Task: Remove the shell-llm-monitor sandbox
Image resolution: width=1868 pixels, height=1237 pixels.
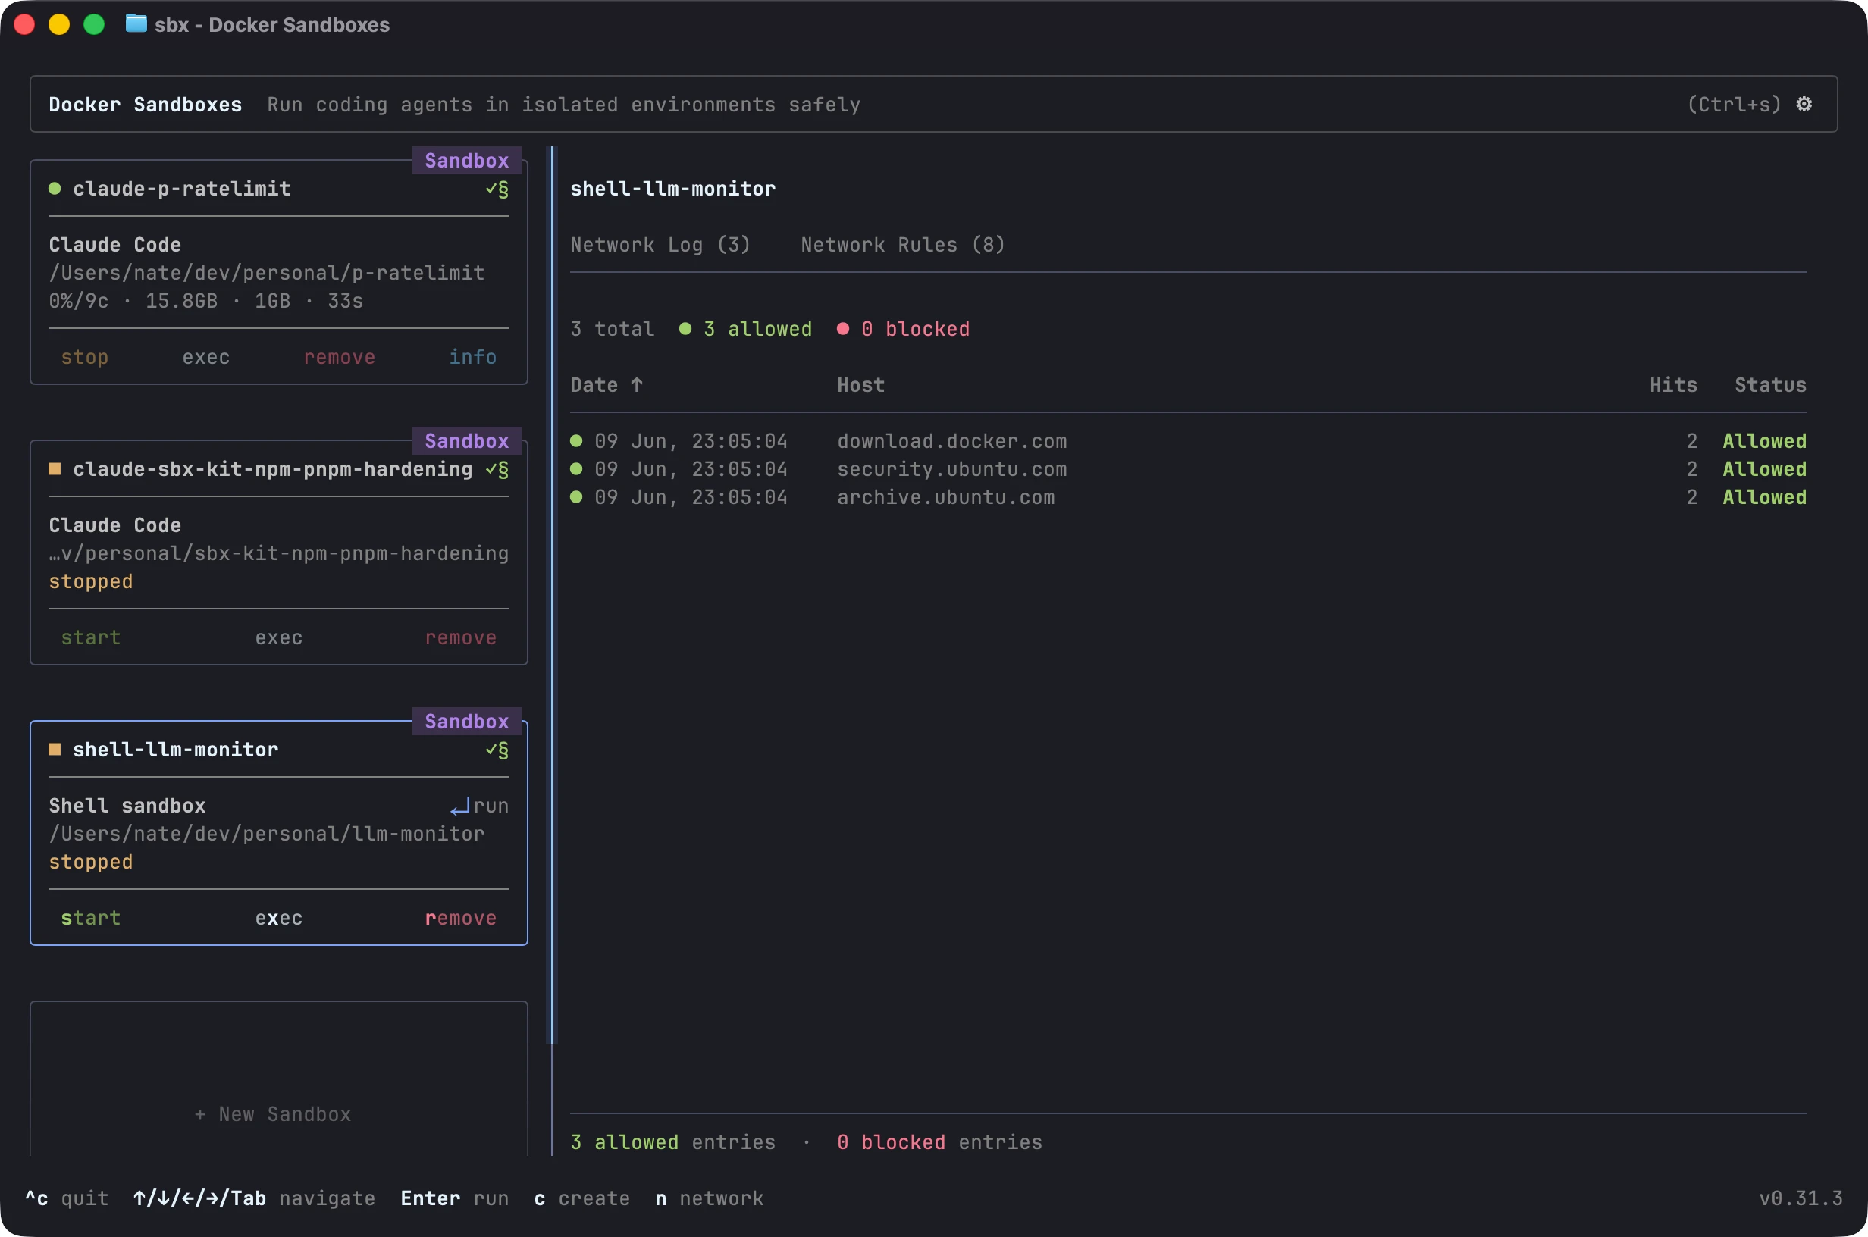Action: (x=461, y=919)
